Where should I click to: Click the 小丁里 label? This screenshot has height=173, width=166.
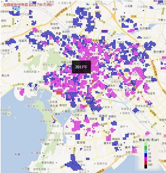(26, 169)
